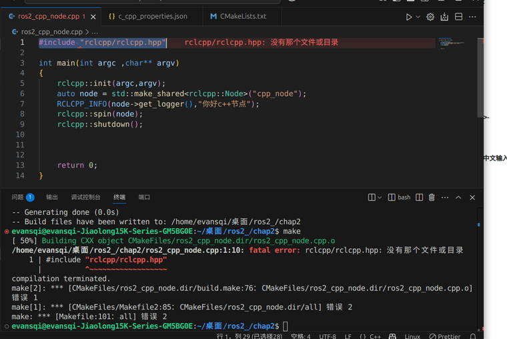
Task: Open the run options dropdown arrow
Action: coord(418,17)
